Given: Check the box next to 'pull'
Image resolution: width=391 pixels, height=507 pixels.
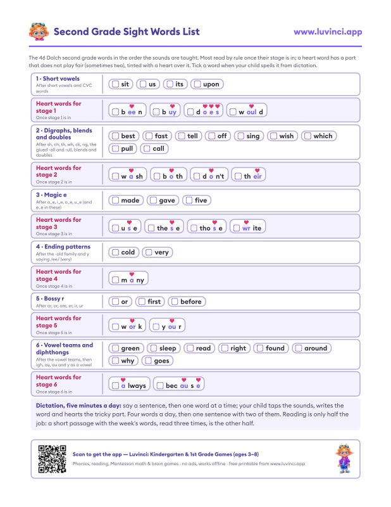Looking at the screenshot, I should pos(115,148).
